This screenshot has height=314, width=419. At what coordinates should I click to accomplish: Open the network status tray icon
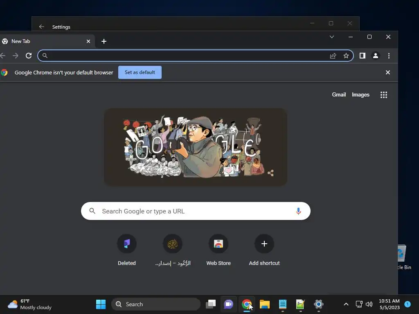coord(359,304)
